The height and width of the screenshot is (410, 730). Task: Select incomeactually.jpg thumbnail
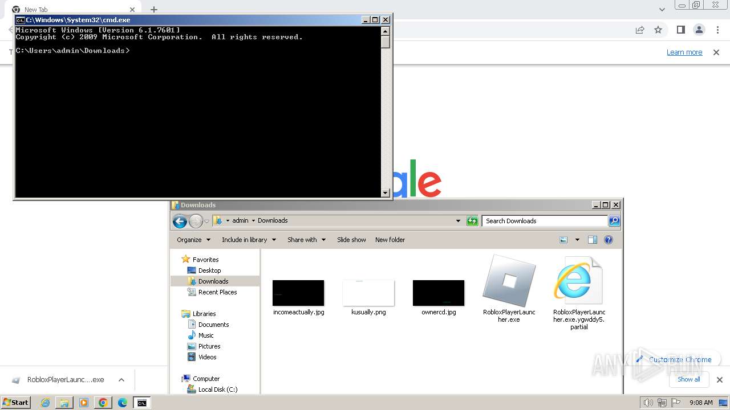pos(298,293)
